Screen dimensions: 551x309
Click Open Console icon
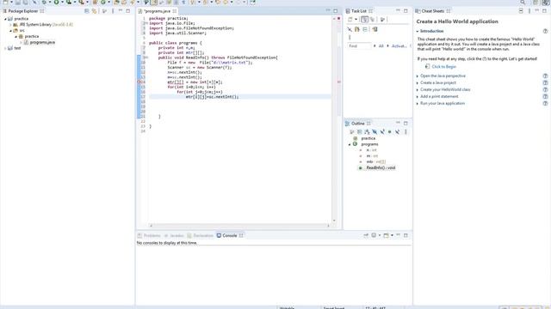386,235
